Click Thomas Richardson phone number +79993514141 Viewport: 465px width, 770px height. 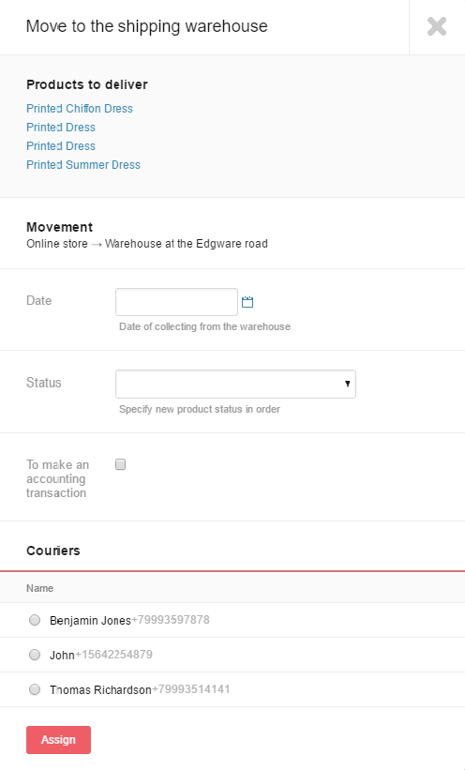pos(190,689)
